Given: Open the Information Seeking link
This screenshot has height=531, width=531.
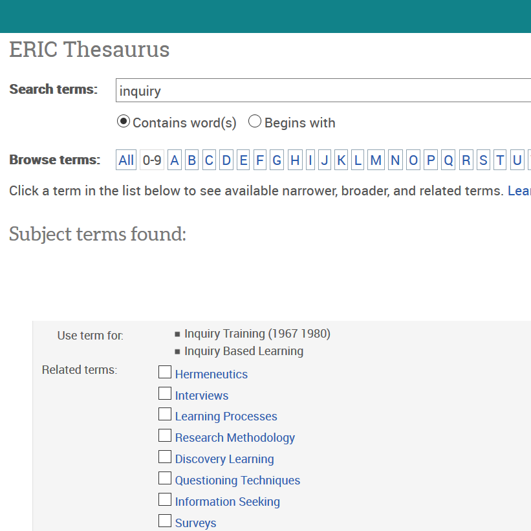Looking at the screenshot, I should click(x=227, y=502).
